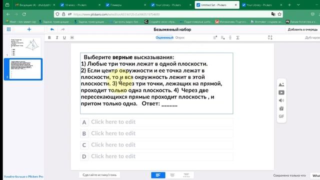Select question 2 thumbnail
Screen dimensions: 320x180
[x=25, y=69]
